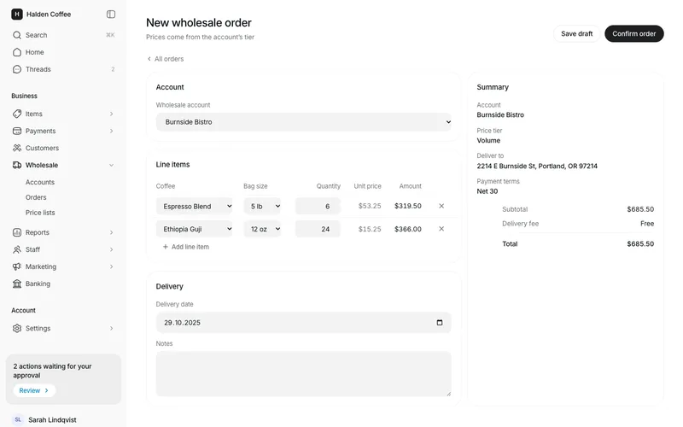The image size is (683, 427).
Task: Open the 5 lb bag size dropdown
Action: 262,206
